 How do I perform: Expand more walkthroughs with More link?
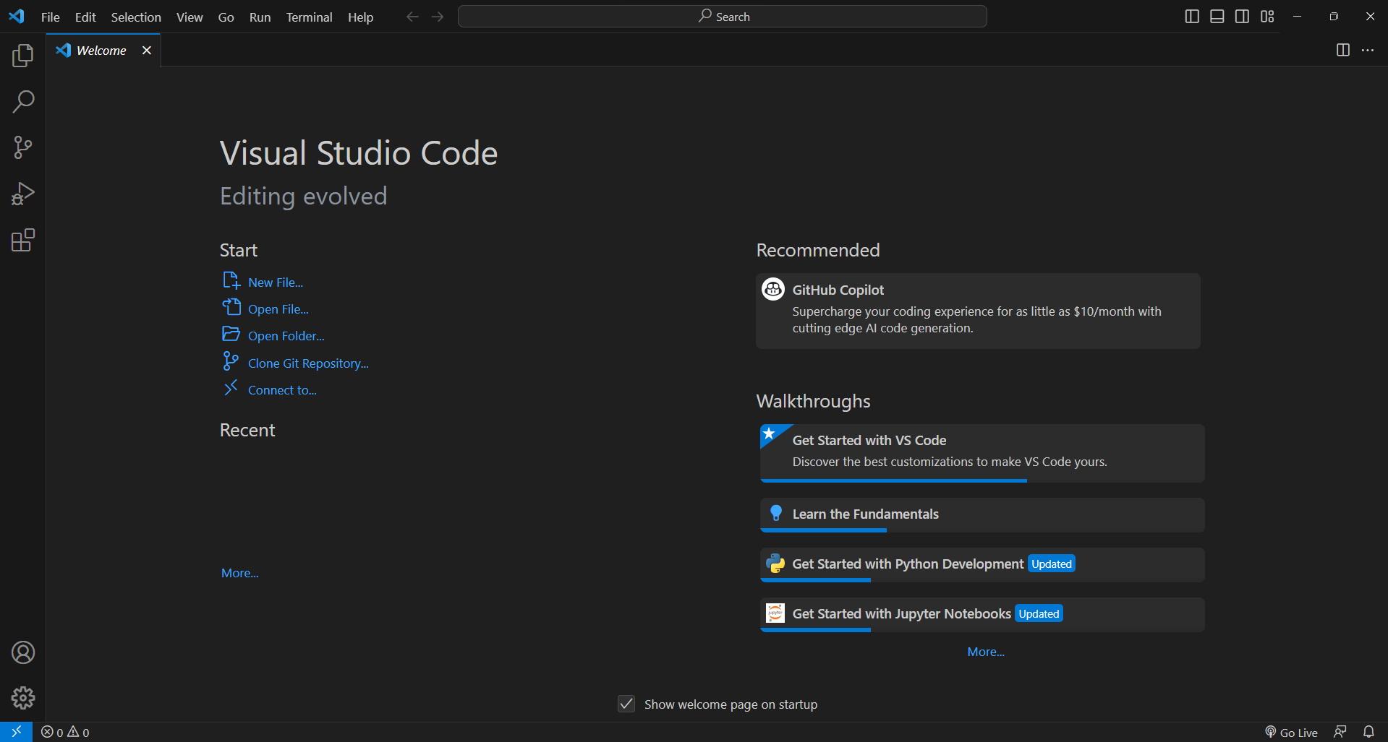(x=985, y=651)
